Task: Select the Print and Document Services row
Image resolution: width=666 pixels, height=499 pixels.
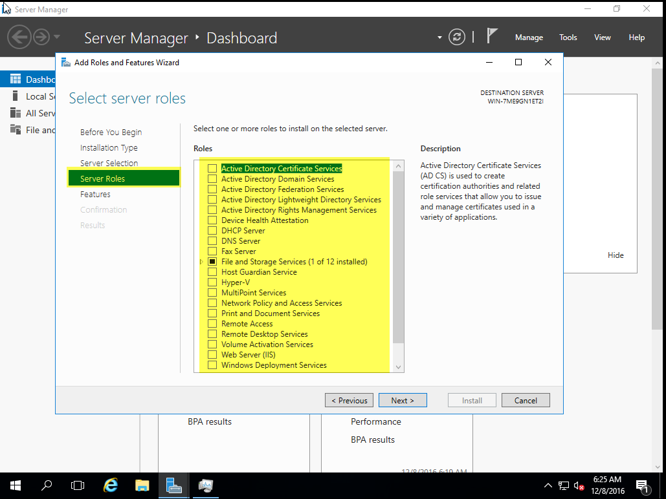Action: pos(271,313)
